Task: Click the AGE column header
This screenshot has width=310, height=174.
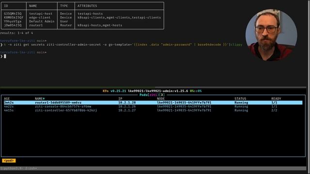Action: [7, 99]
